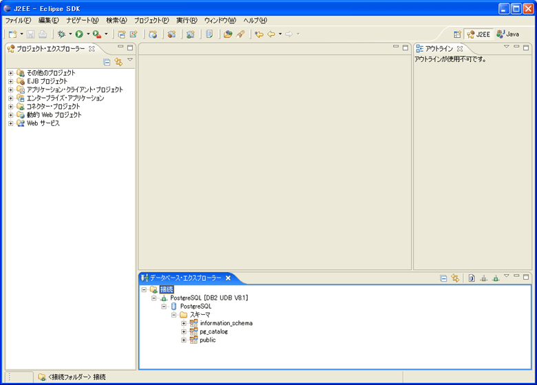Expand the EJB プロジェクト tree node

11,81
